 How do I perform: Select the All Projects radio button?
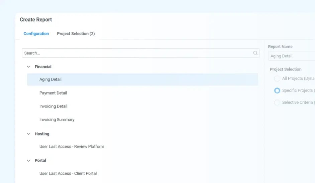[277, 79]
